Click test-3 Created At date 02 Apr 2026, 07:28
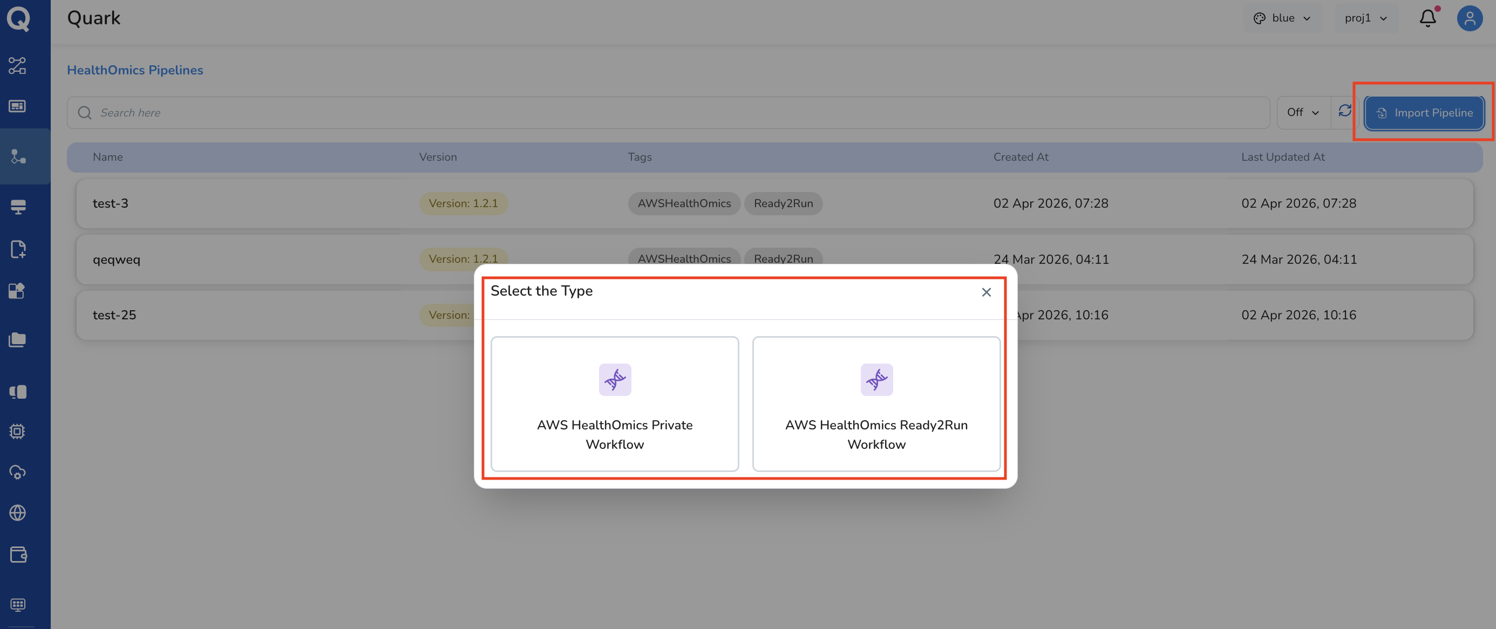This screenshot has height=629, width=1496. click(1051, 204)
